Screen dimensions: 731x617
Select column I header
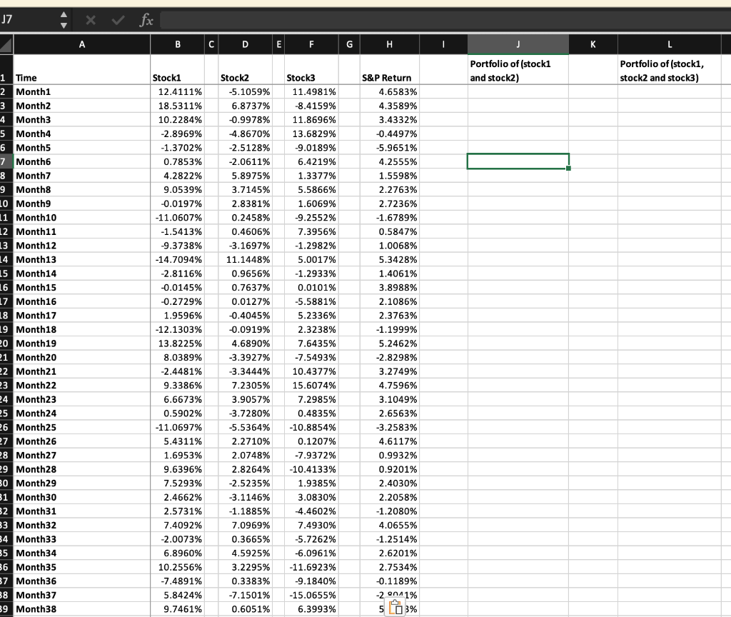click(x=443, y=45)
